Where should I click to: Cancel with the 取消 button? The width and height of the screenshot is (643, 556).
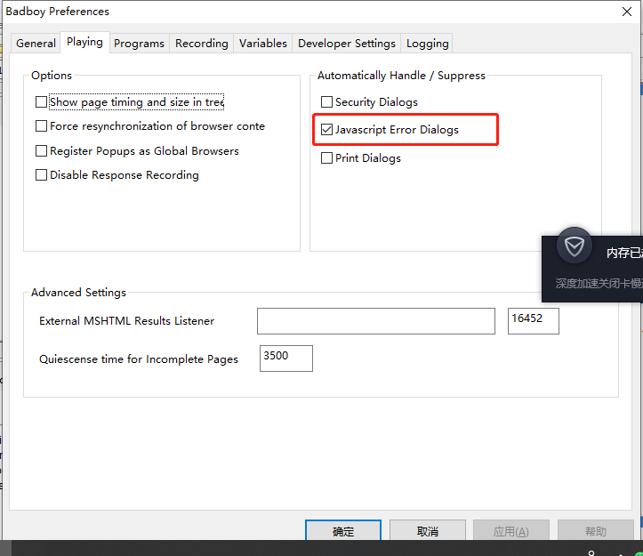coord(427,531)
